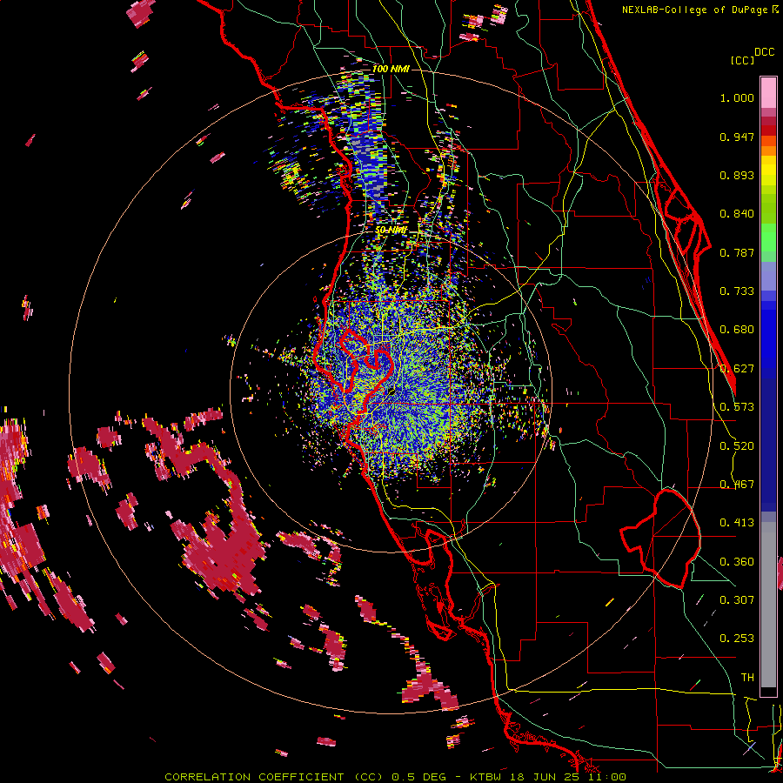Select the 0.413 scale value
Viewport: 783px width, 783px height.
(737, 523)
